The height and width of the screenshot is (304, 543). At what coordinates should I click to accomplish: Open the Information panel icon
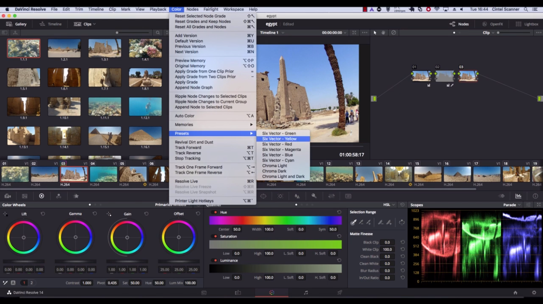535,196
